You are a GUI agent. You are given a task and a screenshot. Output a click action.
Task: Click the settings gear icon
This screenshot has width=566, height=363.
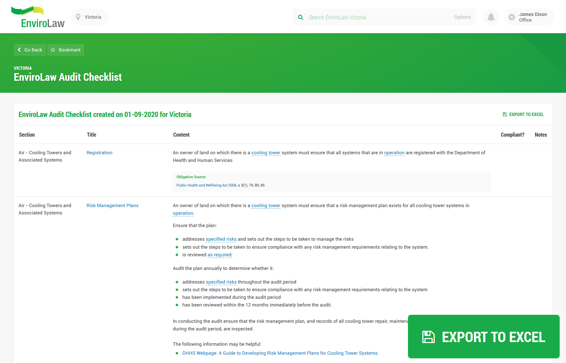pos(512,17)
